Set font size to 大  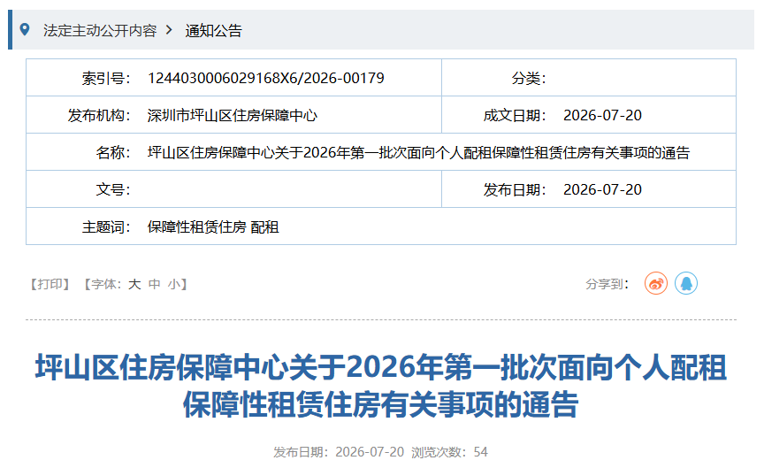coord(134,284)
